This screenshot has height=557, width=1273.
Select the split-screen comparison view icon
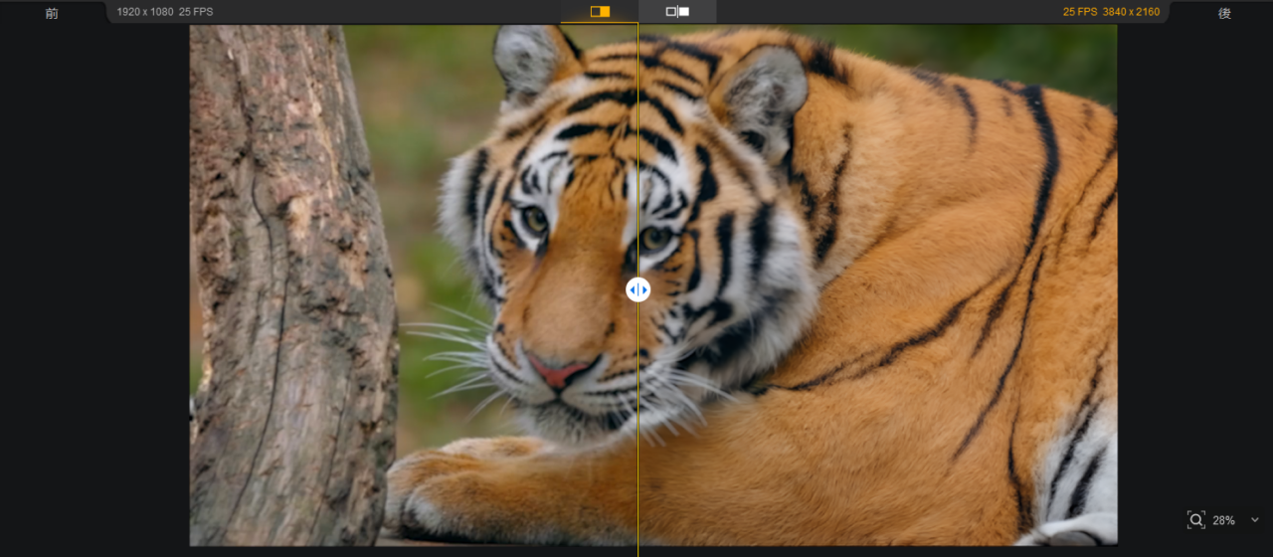pyautogui.click(x=600, y=12)
